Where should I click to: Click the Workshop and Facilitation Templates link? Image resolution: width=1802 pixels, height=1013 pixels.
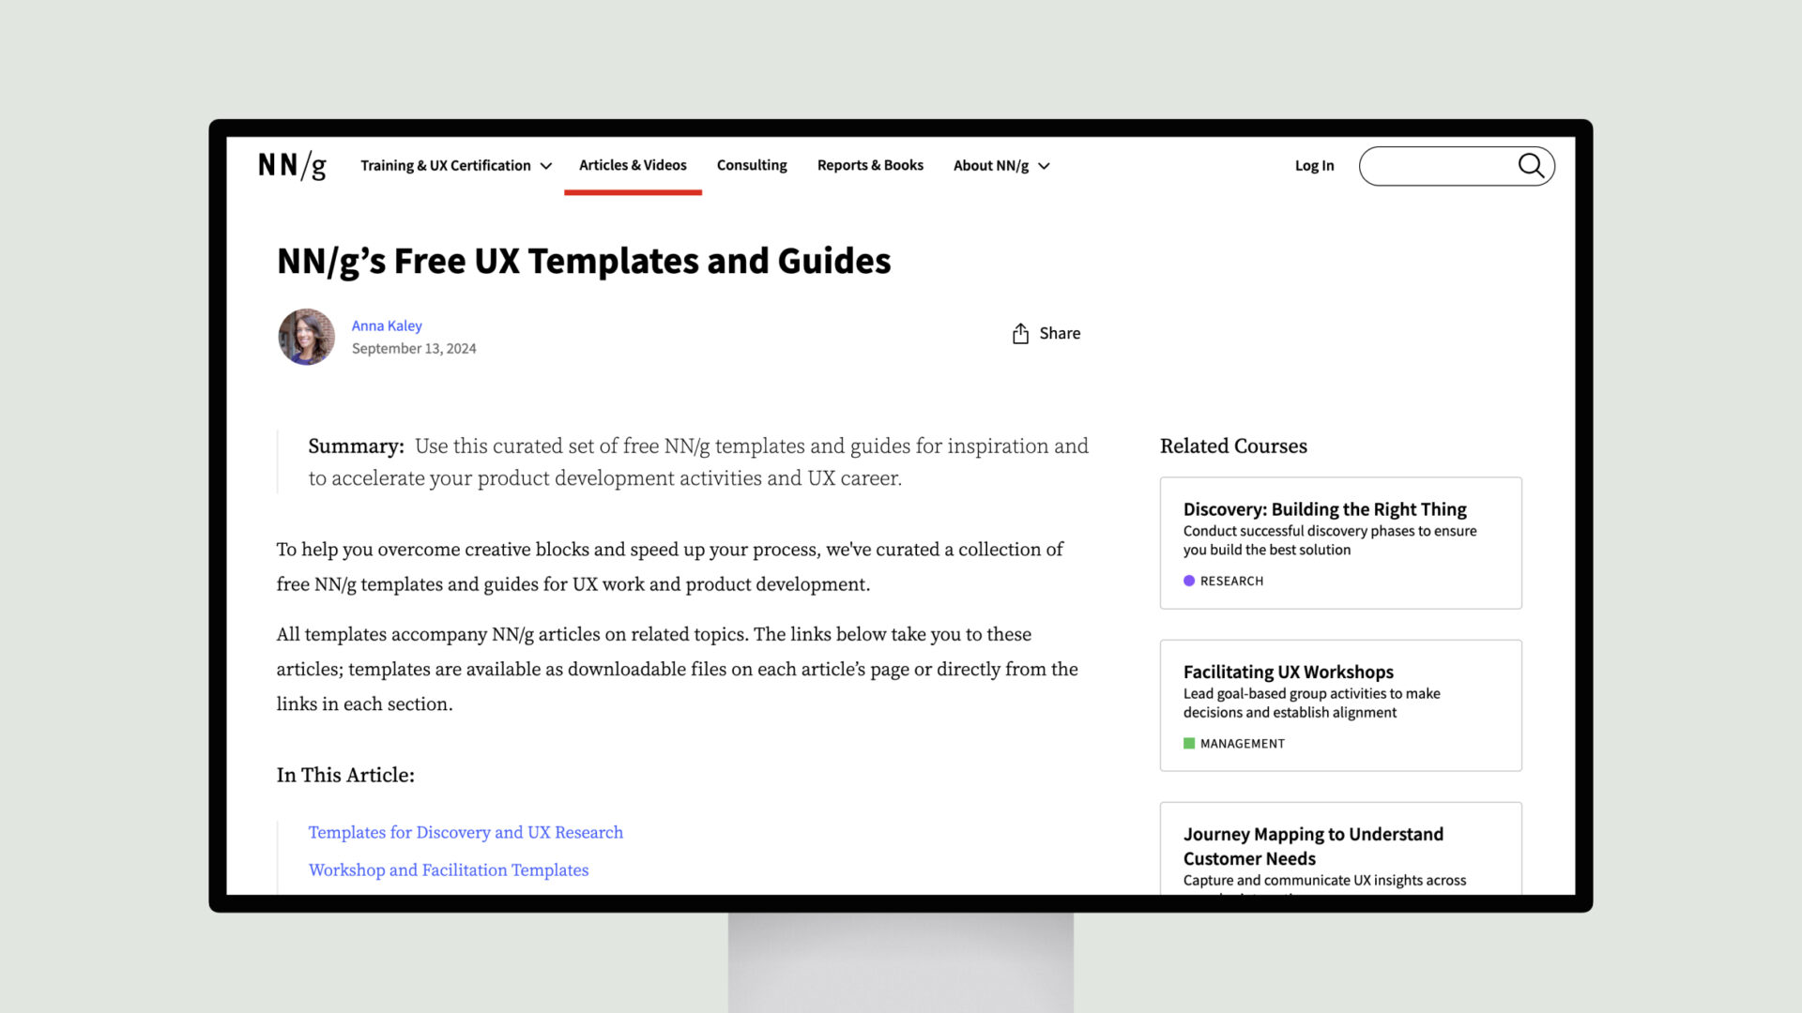448,869
